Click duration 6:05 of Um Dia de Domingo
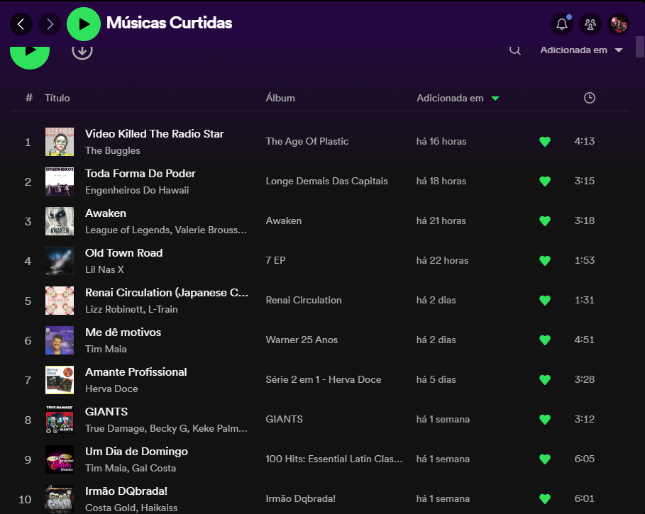The height and width of the screenshot is (514, 645). click(x=585, y=459)
